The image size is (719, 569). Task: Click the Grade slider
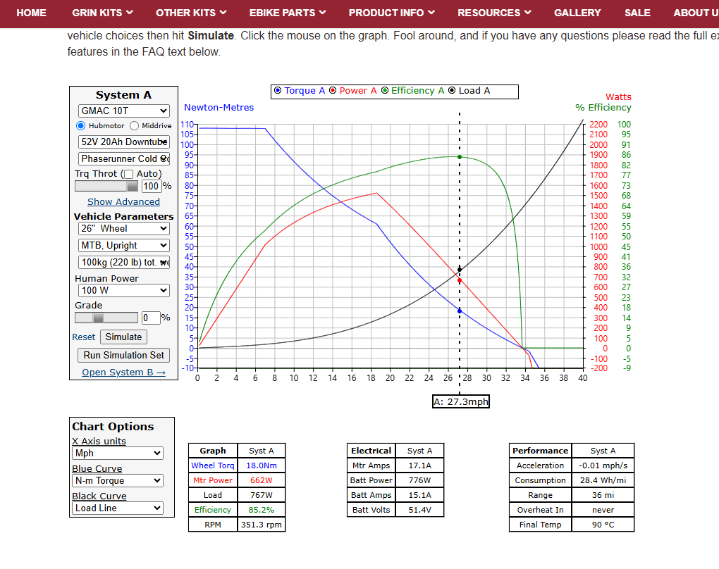pyautogui.click(x=106, y=318)
